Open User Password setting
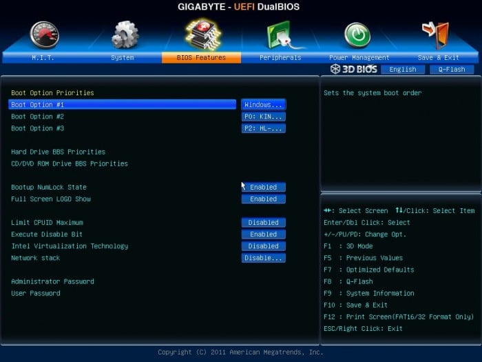This screenshot has height=362, width=482. click(36, 293)
